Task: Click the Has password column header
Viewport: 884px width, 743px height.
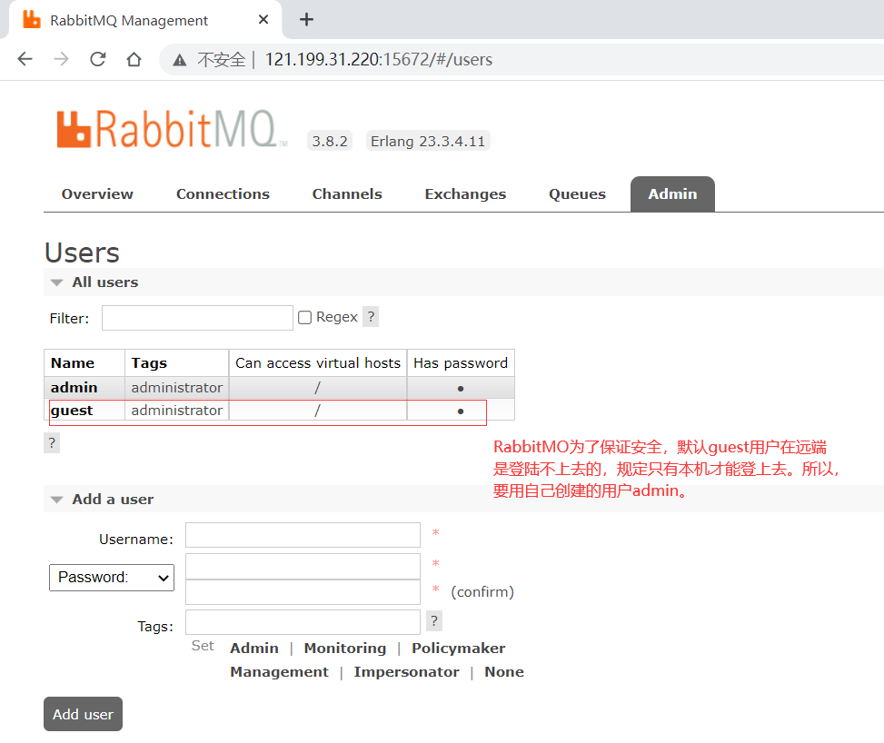Action: click(461, 363)
